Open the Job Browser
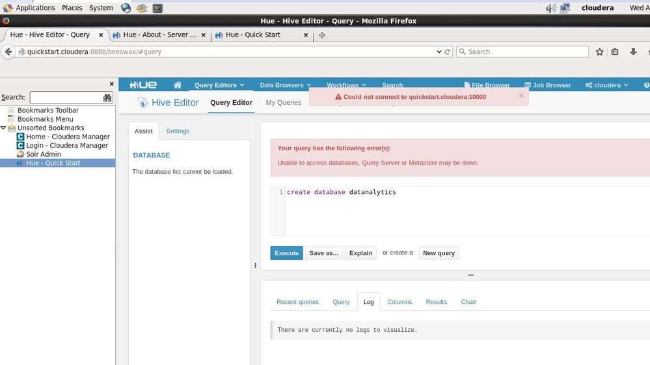 [548, 85]
